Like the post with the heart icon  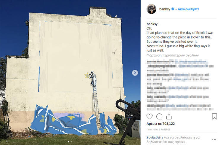point(149,116)
